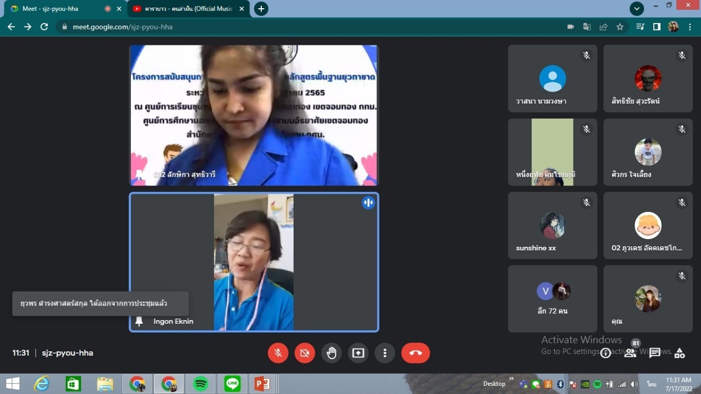The image size is (701, 394).
Task: Toggle Chrome side panel
Action: (x=657, y=27)
